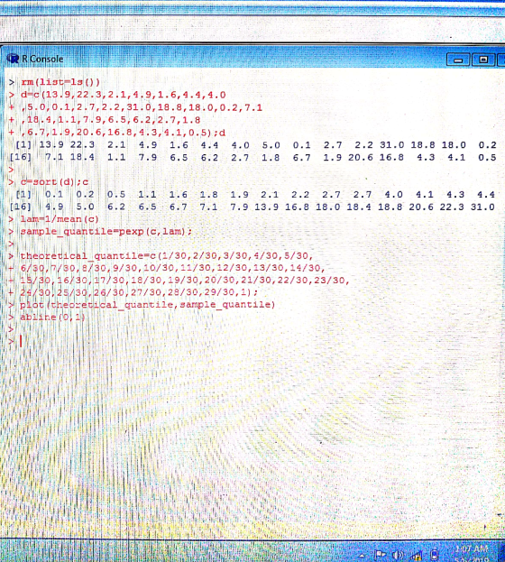This screenshot has height=562, width=505.
Task: Click the 'd=c(13.9,22.3,2.1' input line
Action: [x=123, y=95]
